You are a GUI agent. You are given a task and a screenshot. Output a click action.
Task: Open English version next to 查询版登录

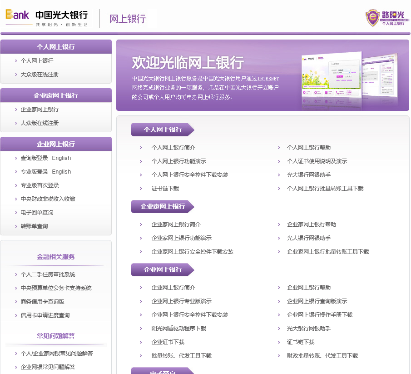61,158
